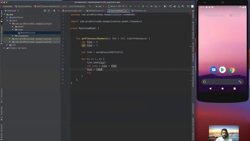Open Device File Explorer tool window
Image resolution: width=250 pixels, height=141 pixels.
pos(193,129)
